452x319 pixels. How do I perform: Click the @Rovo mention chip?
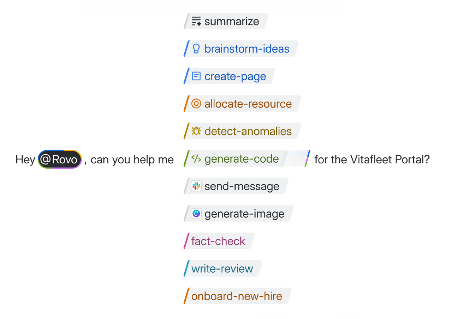60,159
